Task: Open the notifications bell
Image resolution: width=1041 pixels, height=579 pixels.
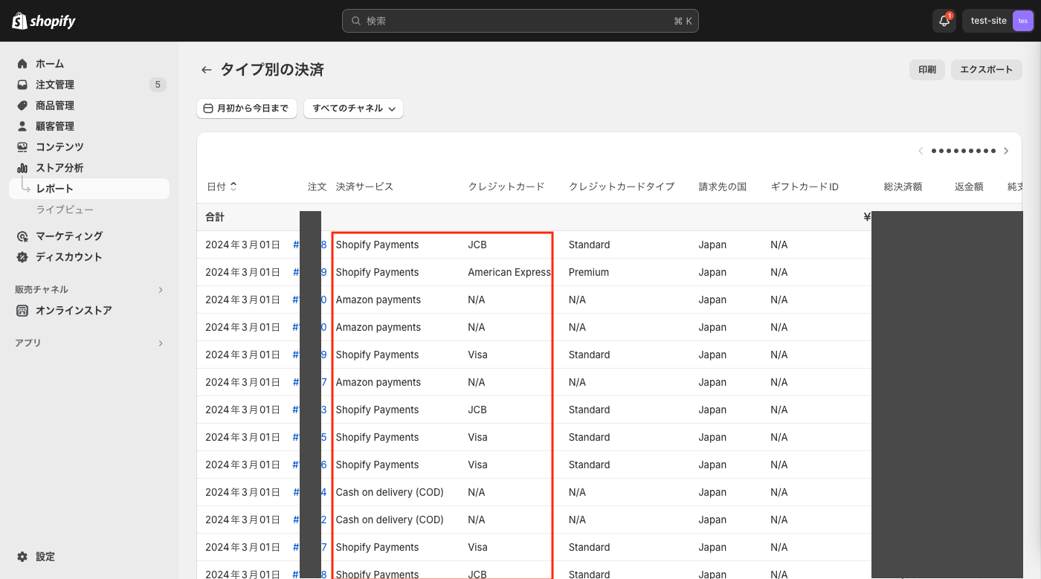Action: tap(944, 21)
